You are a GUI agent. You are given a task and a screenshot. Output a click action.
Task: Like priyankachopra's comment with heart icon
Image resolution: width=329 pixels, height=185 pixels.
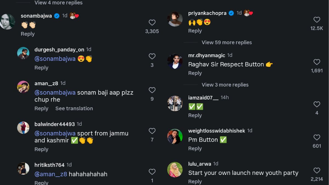(x=317, y=20)
